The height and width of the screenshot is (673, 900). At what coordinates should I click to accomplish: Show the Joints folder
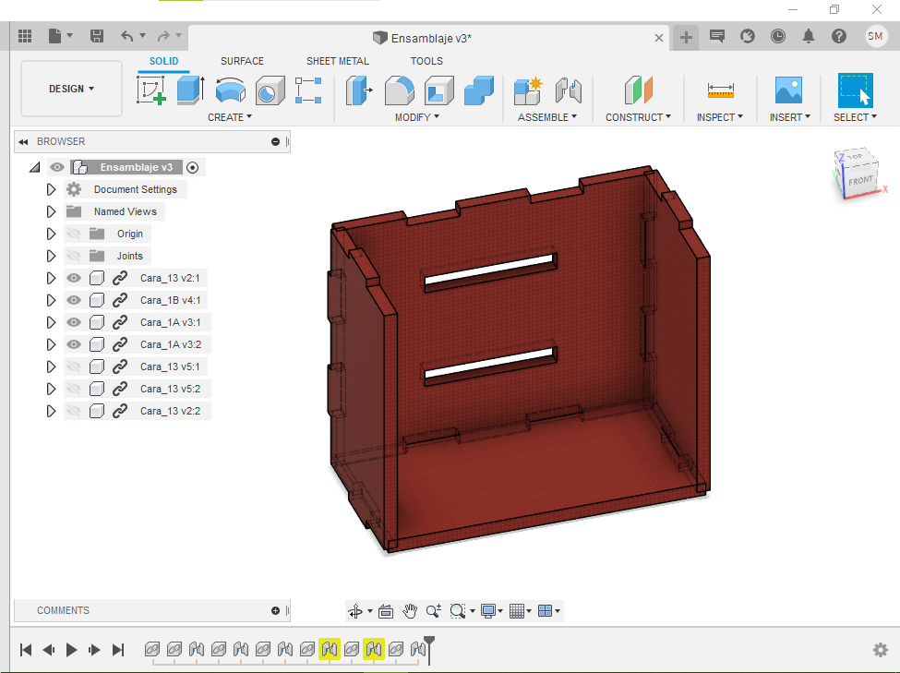click(74, 256)
